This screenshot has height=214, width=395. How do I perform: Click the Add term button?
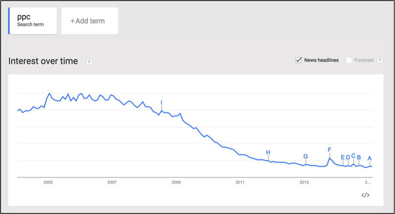coord(89,21)
